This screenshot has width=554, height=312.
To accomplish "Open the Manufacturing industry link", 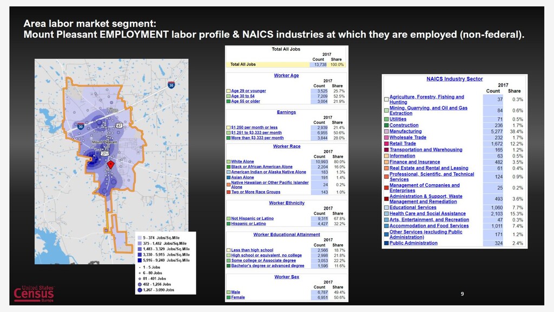I will (x=405, y=131).
